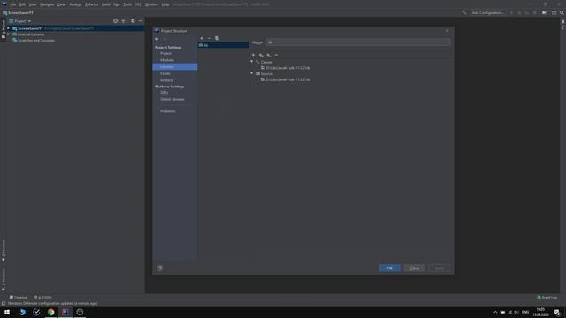Select the jar path under Sources
Image resolution: width=566 pixels, height=318 pixels.
tap(285, 79)
